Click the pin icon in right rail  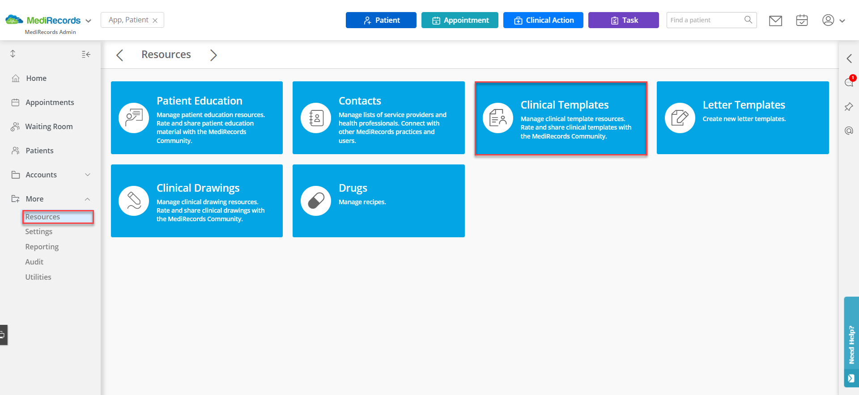click(849, 107)
